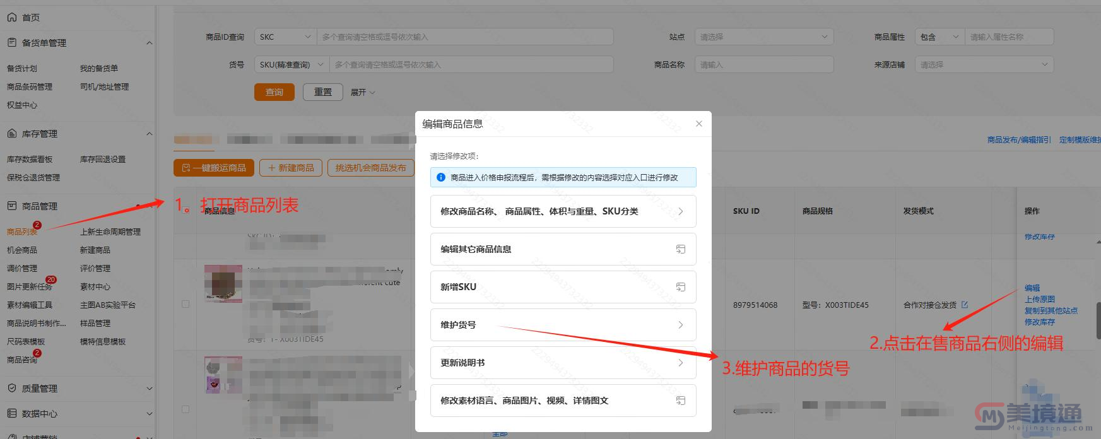The width and height of the screenshot is (1101, 439).
Task: Click the orange 查询 button
Action: coord(274,92)
